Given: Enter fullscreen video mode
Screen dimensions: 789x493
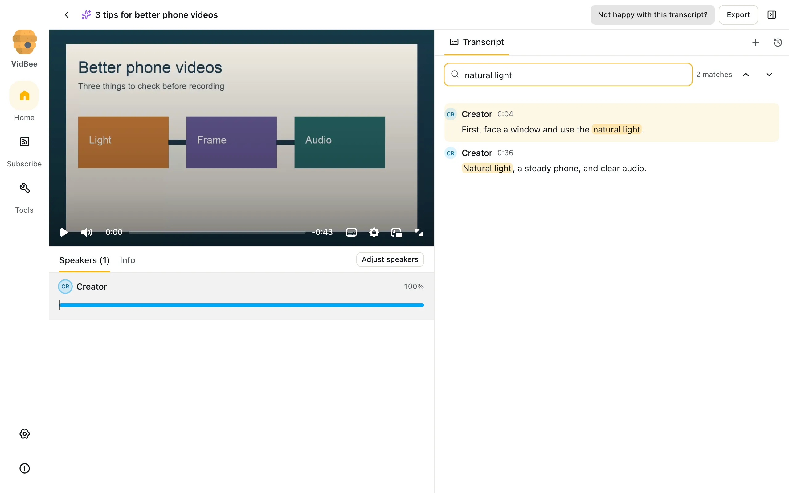Looking at the screenshot, I should pos(419,232).
